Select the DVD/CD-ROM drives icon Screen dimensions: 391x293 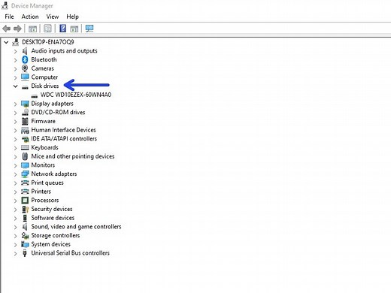coord(25,113)
